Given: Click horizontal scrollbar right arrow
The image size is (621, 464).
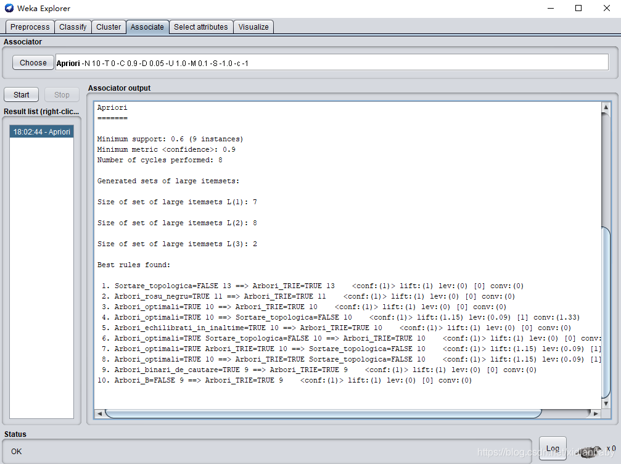Looking at the screenshot, I should click(x=596, y=413).
